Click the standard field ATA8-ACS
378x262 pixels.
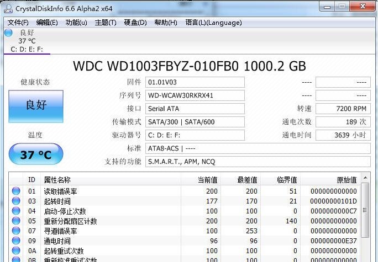[258, 148]
